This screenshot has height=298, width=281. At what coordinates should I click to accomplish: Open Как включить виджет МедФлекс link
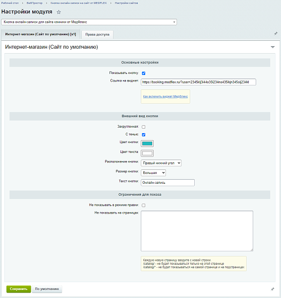coord(166,96)
